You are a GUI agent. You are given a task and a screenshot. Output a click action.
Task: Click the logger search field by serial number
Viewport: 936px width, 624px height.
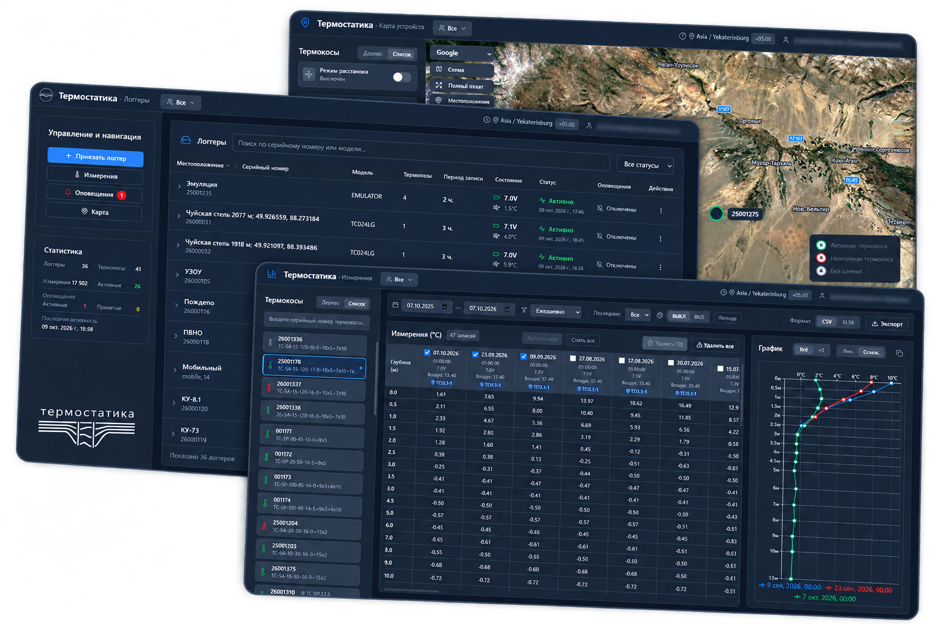coord(420,153)
